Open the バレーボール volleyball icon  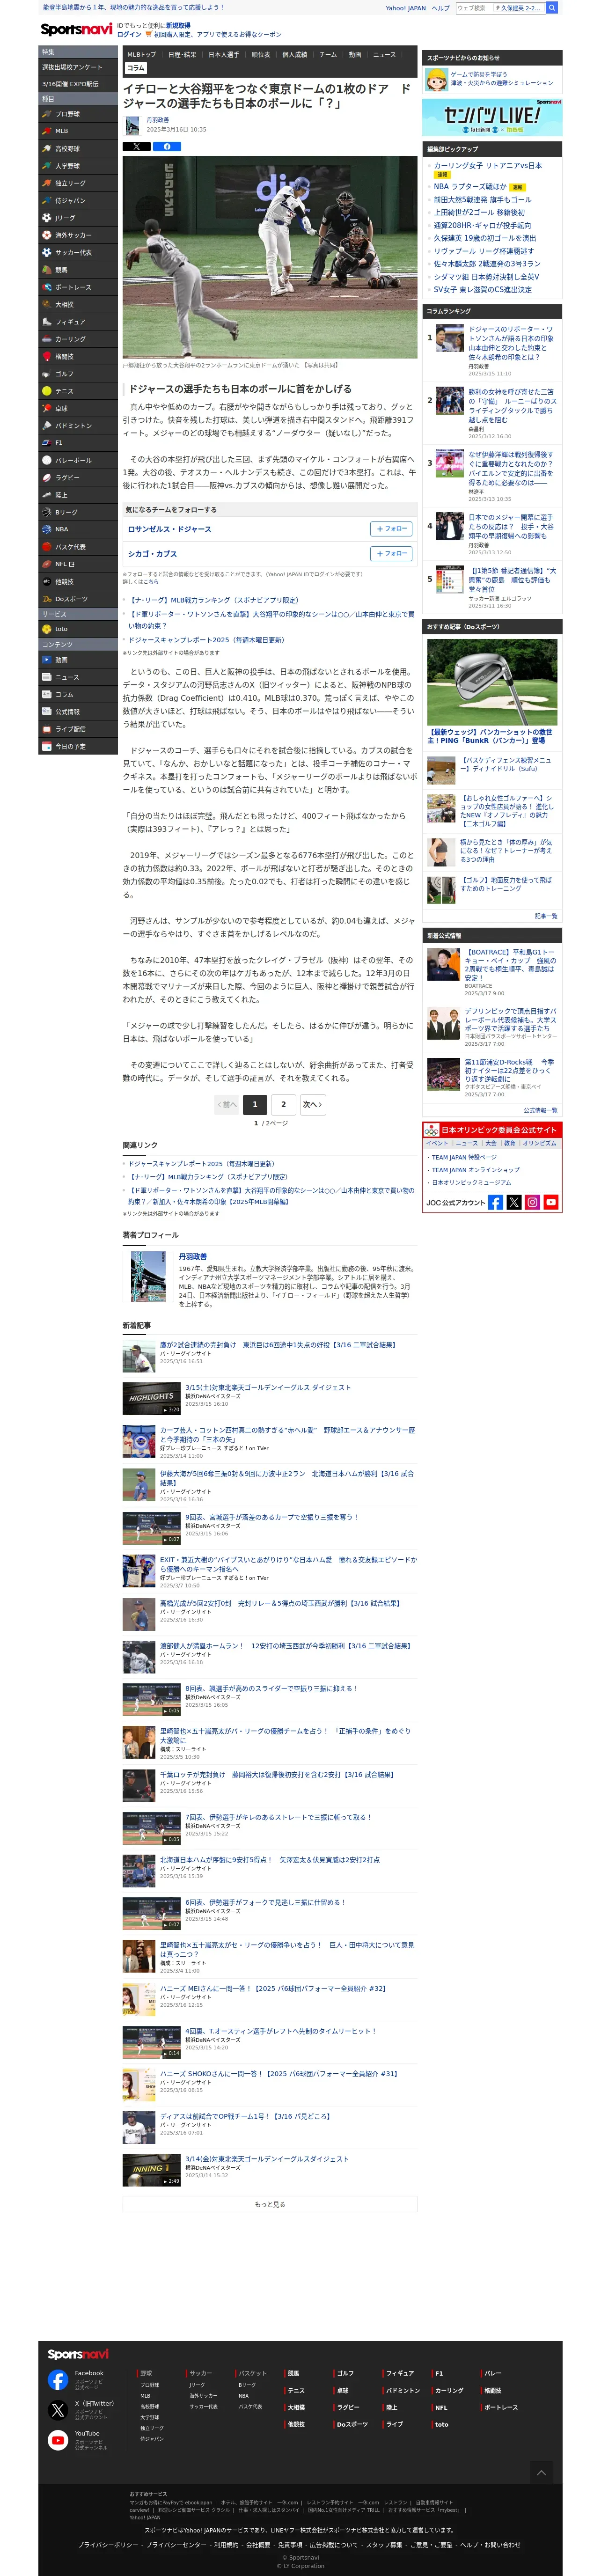coord(47,460)
